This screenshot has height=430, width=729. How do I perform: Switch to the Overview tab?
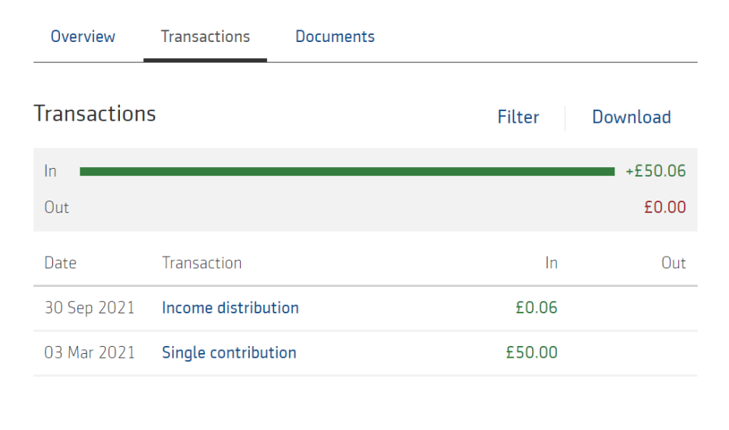pyautogui.click(x=83, y=37)
